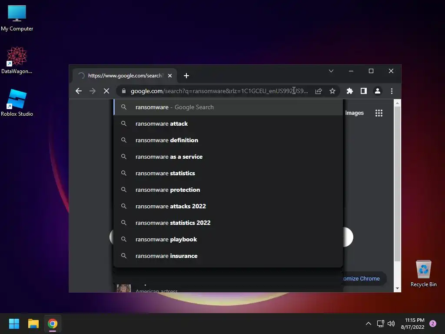Click the Chrome taskbar icon
The image size is (445, 334).
(53, 324)
